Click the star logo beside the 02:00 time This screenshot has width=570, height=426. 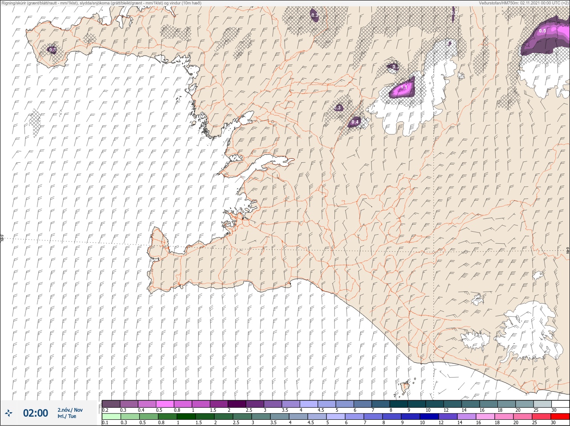point(8,413)
